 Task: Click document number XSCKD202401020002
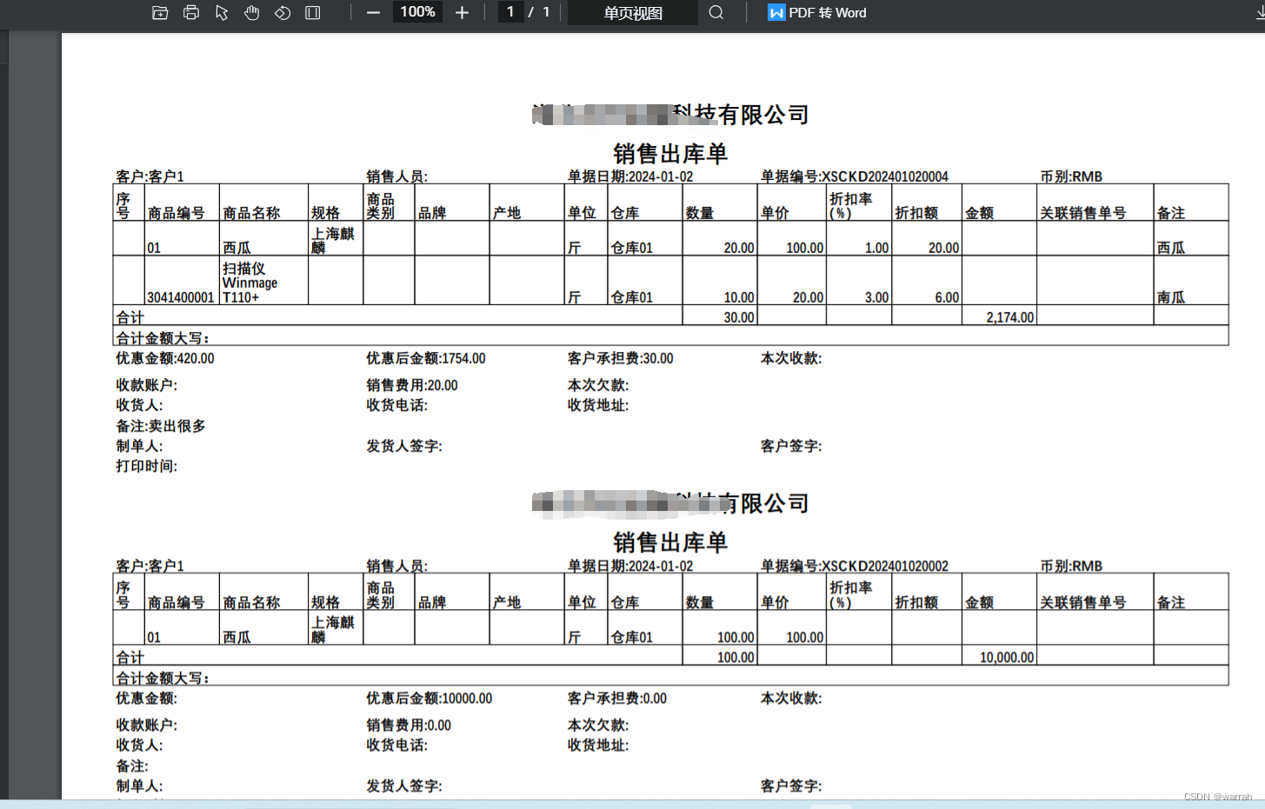tap(885, 566)
